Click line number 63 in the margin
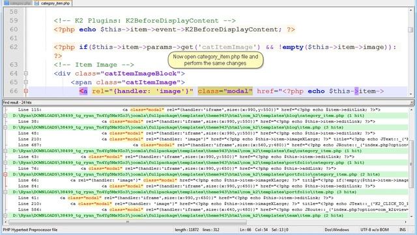 (x=14, y=65)
